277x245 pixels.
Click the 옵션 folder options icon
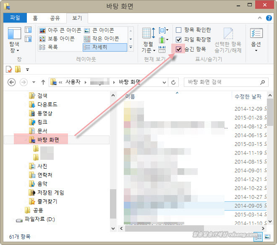256,41
